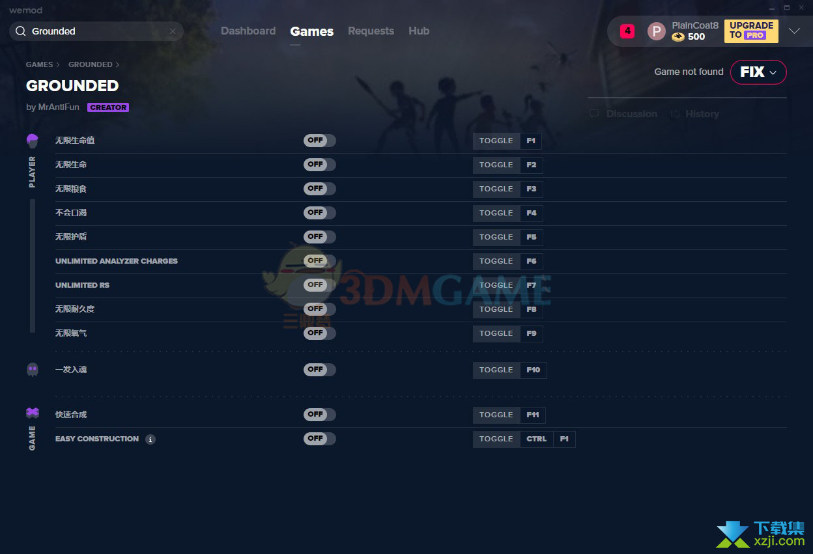Viewport: 813px width, 554px height.
Task: Switch to the Dashboard tab
Action: click(248, 31)
